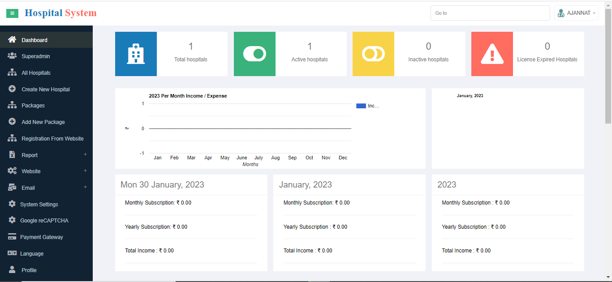Click the Hospital System logo title
The height and width of the screenshot is (282, 612).
pos(60,13)
